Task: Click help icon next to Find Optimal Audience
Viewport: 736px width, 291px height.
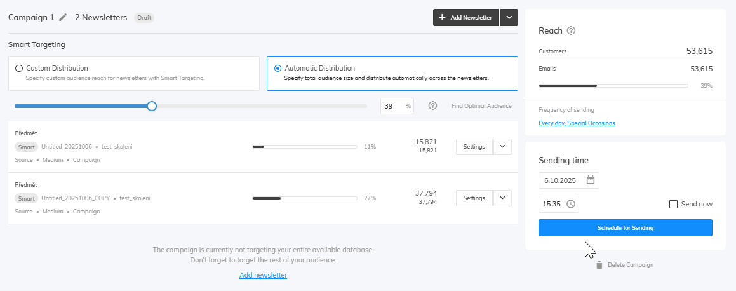Action: tap(432, 106)
